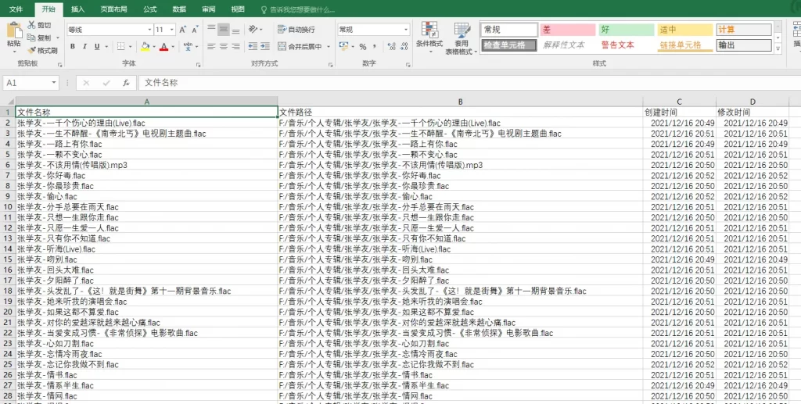Switch to the Insert (插入) tab
The height and width of the screenshot is (404, 801).
(77, 9)
